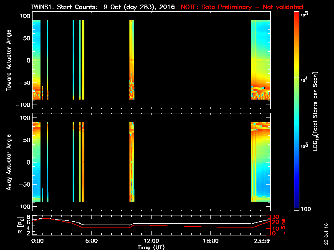The image size is (334, 250).
Task: Click the red 'Data Preliminary – Not validated' note
Action: click(x=242, y=7)
